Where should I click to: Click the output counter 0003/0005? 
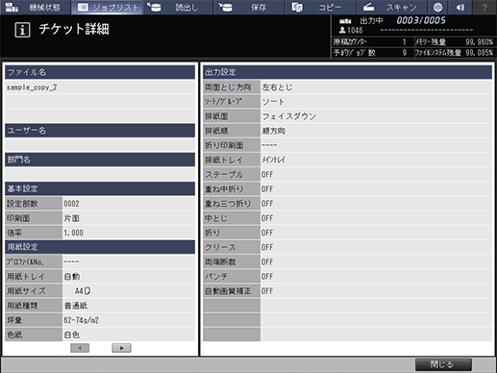pos(421,20)
